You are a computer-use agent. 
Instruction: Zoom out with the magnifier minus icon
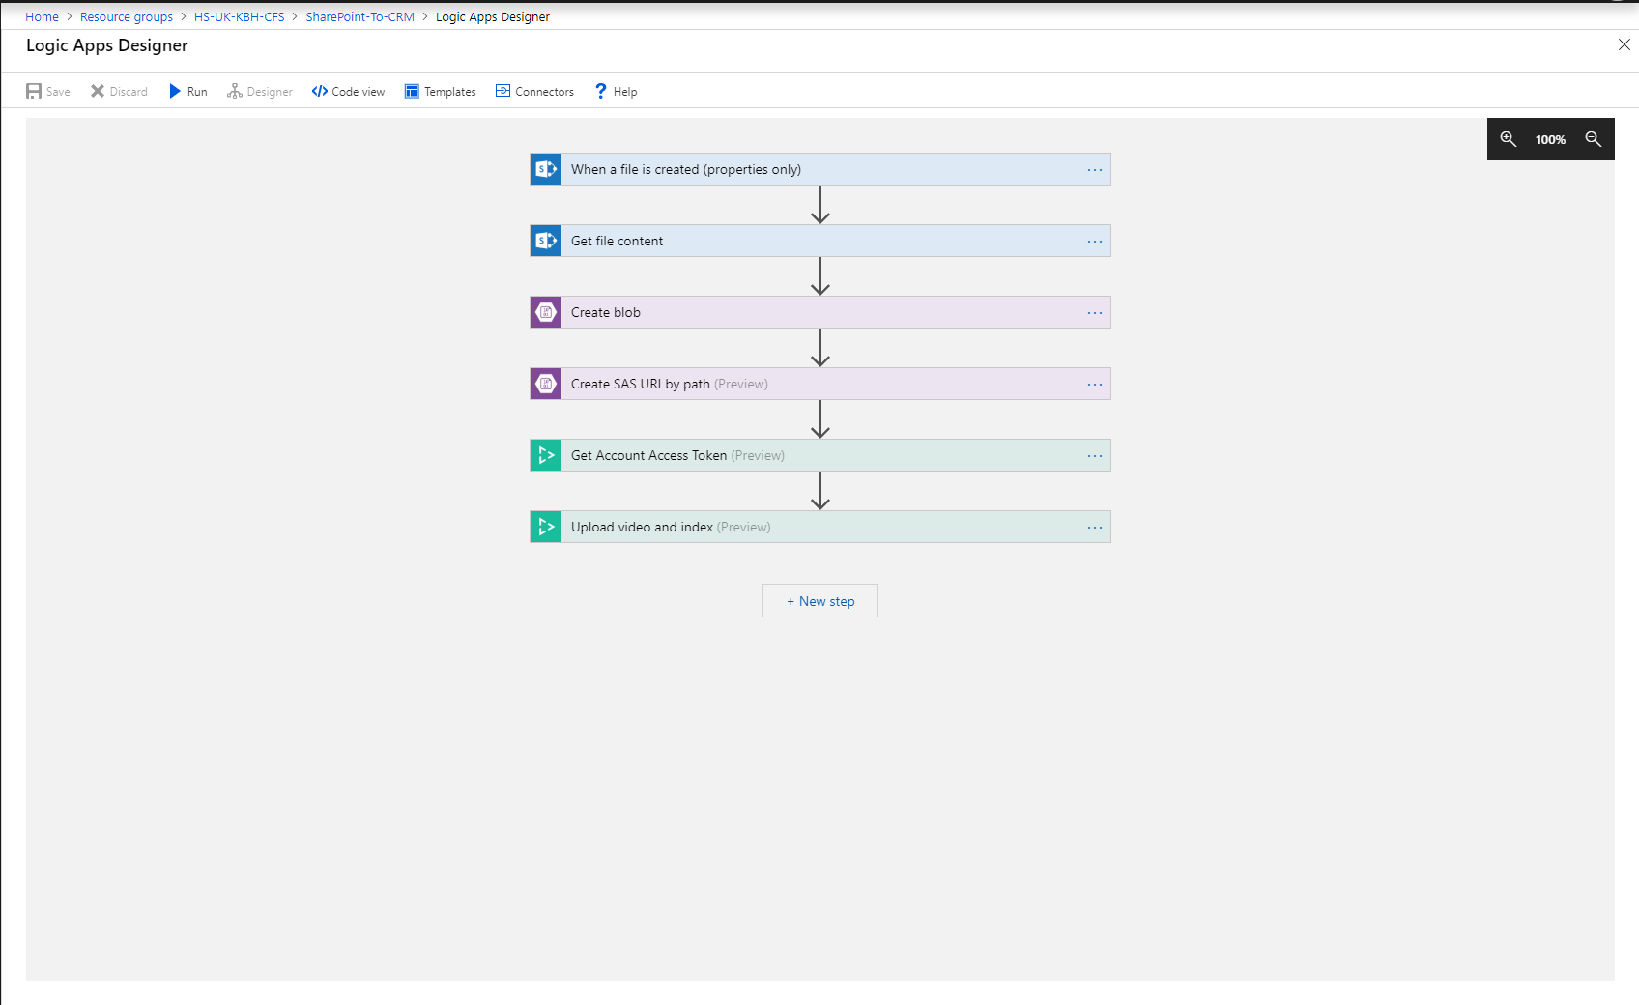click(x=1594, y=139)
